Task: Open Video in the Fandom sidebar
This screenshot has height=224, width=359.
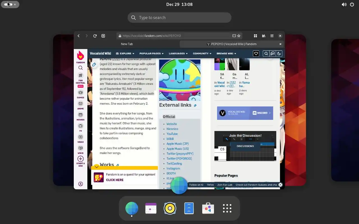Action: [x=80, y=139]
